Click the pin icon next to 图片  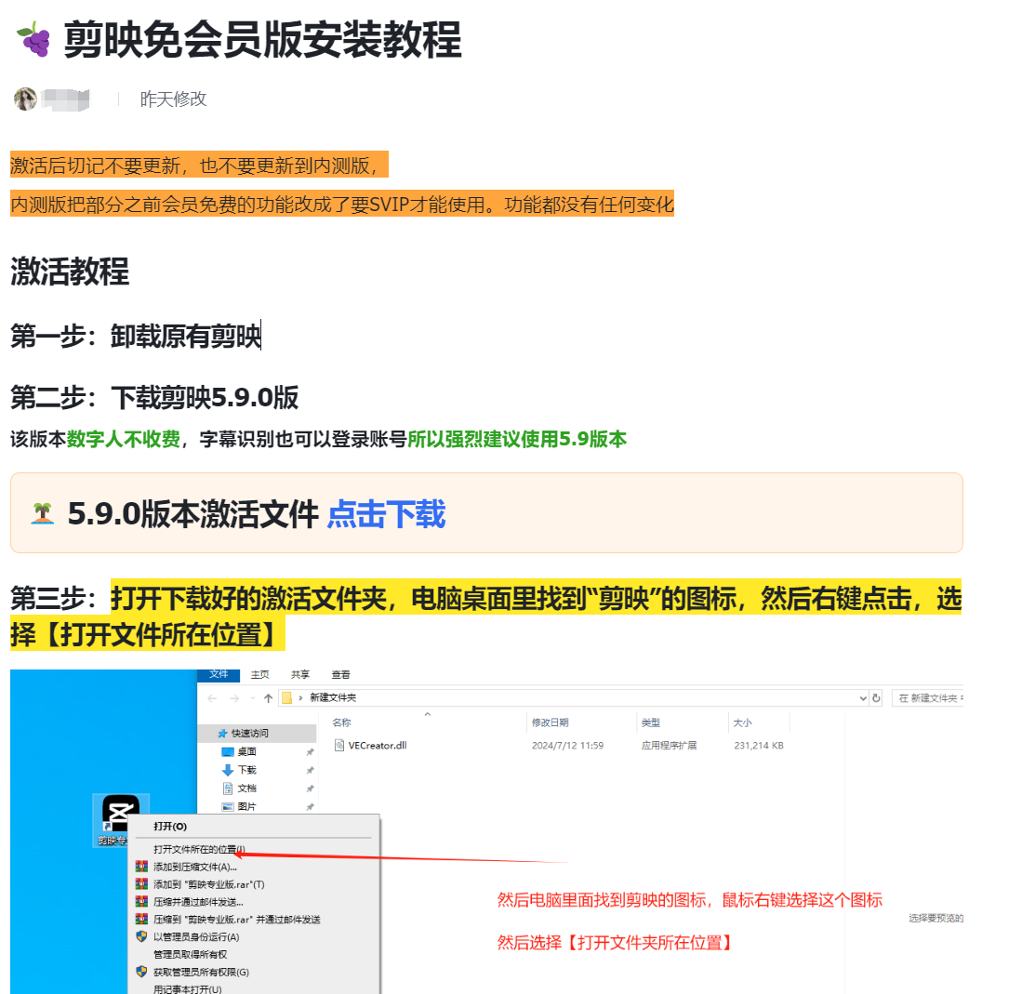311,806
